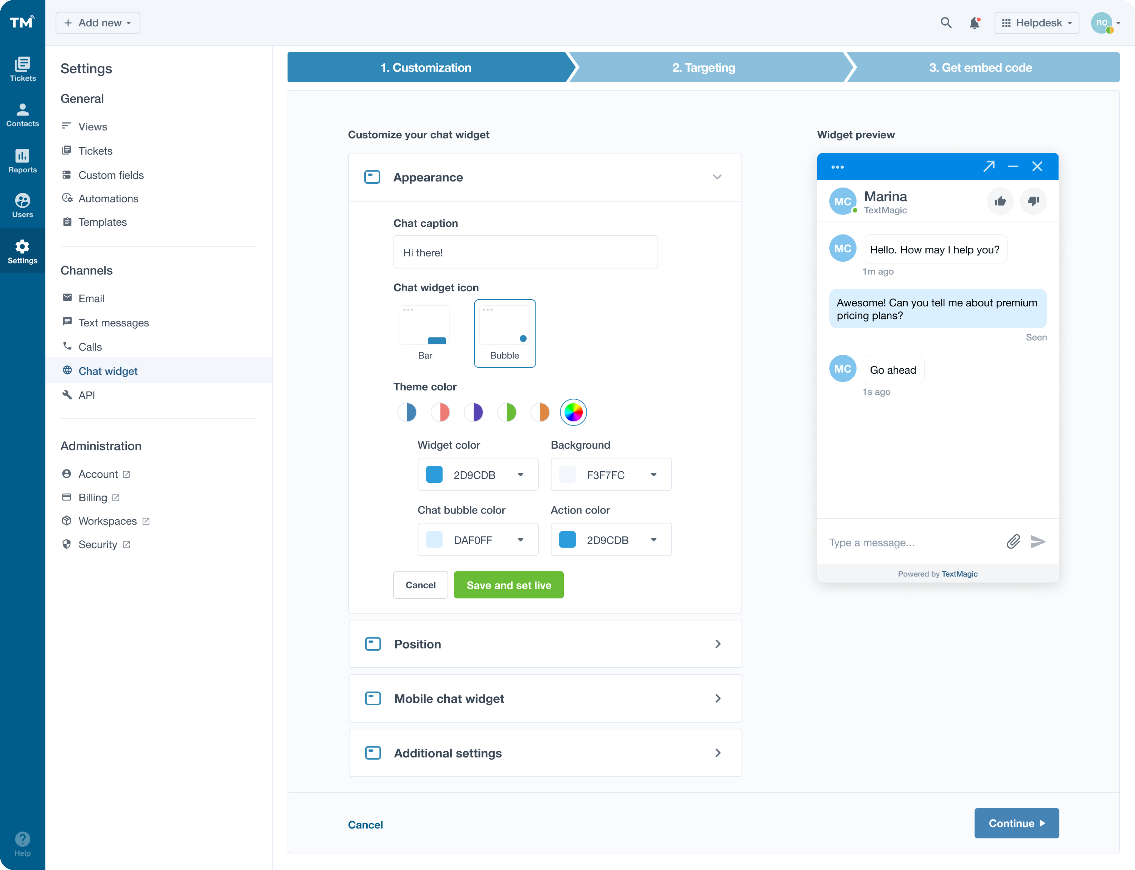Open Text messages channel settings

(113, 323)
